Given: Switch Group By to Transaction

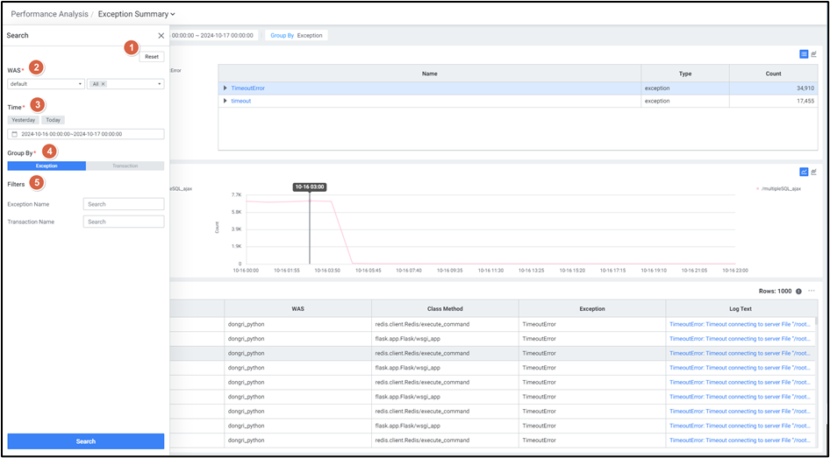Looking at the screenshot, I should pos(125,166).
